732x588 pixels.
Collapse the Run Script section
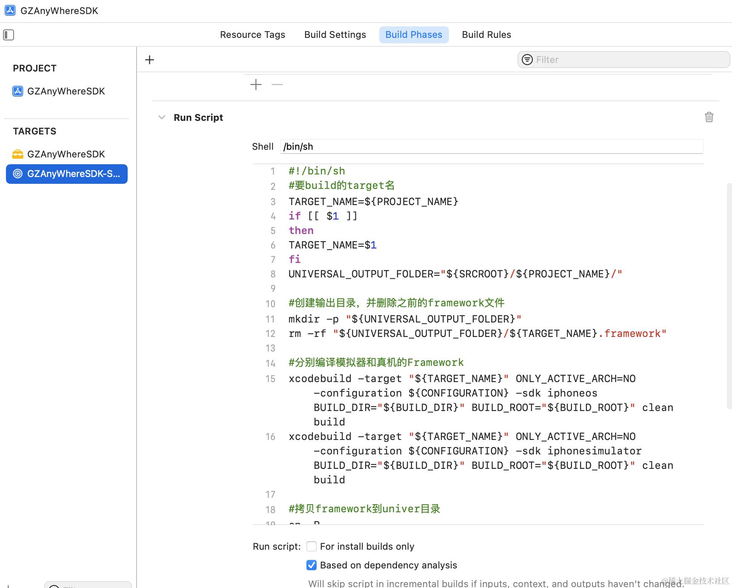coord(161,117)
